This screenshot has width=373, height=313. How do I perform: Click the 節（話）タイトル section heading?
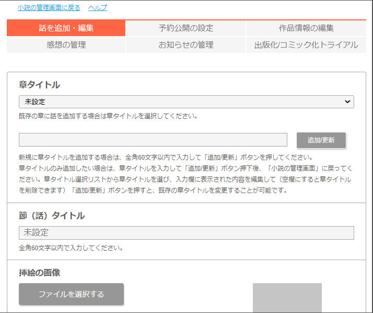click(x=52, y=216)
